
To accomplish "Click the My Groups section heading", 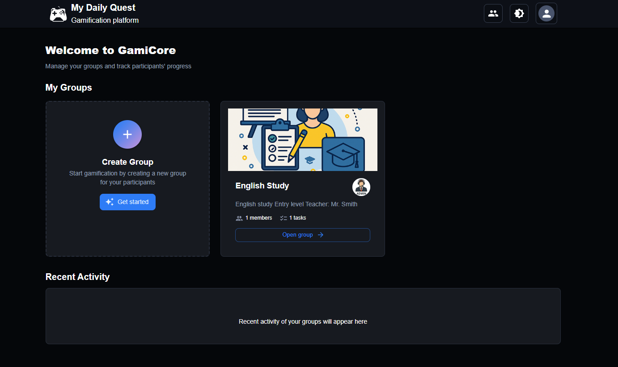I will [68, 88].
